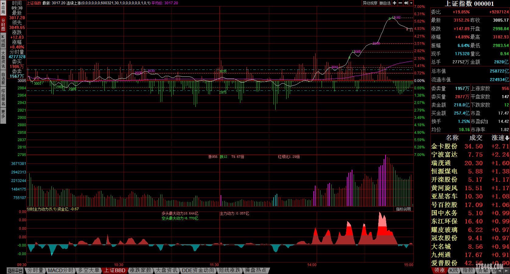The height and width of the screenshot is (274, 510).
Task: Click 平均价 3017.20 legend text
Action: click(165, 3)
